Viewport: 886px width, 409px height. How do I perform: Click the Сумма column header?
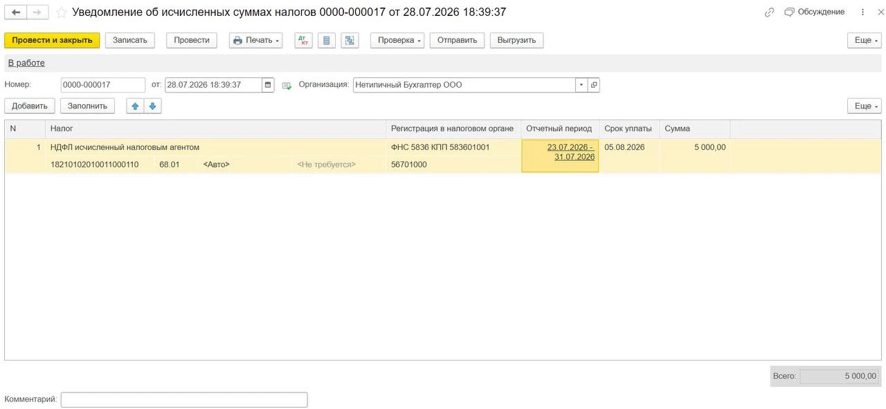point(694,129)
